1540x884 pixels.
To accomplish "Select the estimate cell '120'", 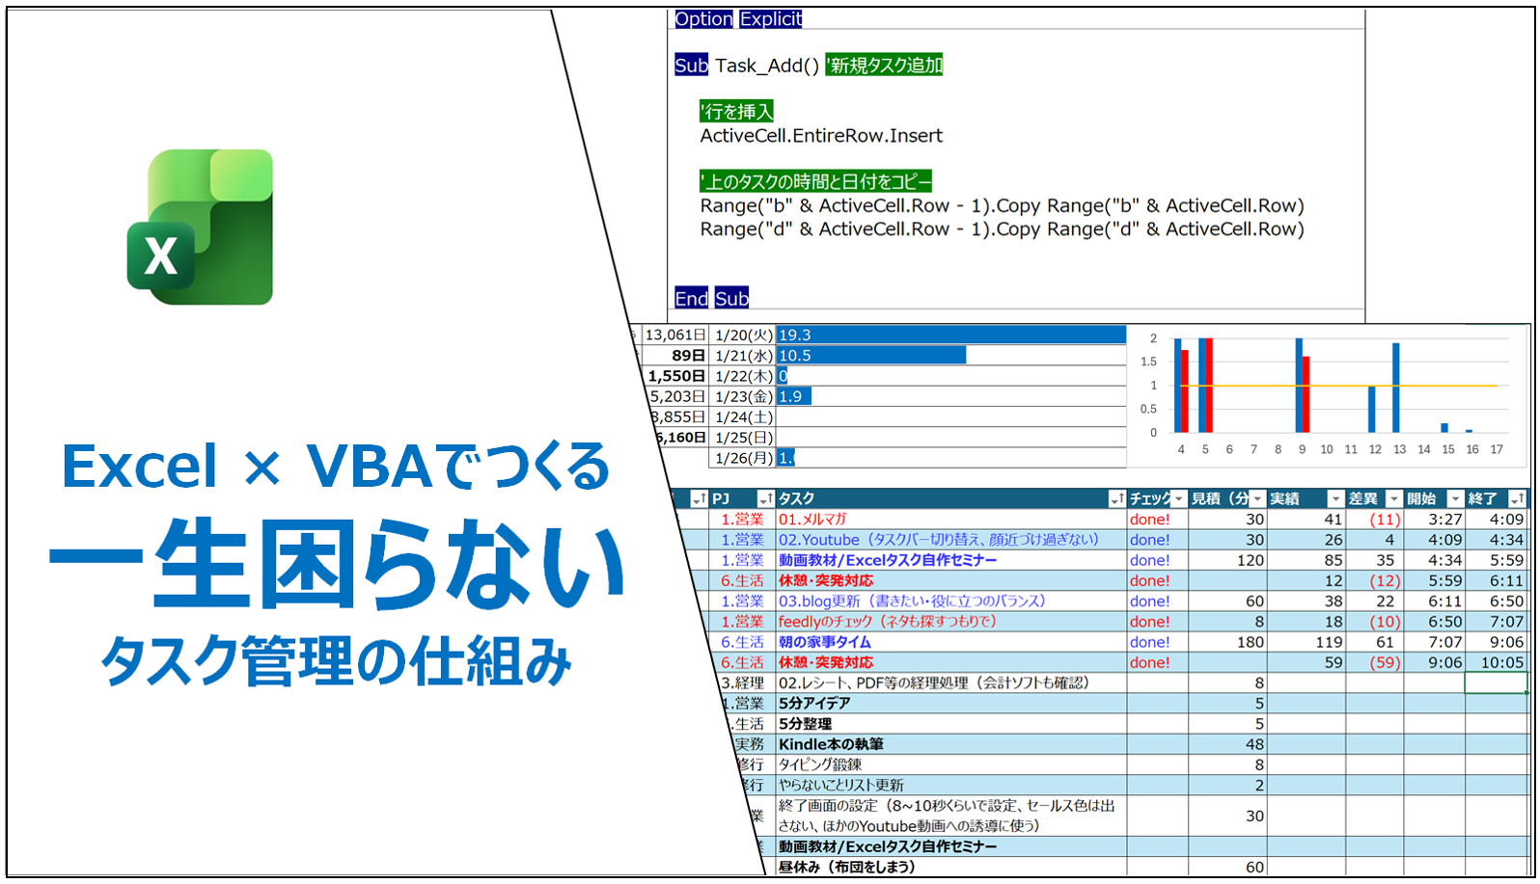I will click(1227, 560).
